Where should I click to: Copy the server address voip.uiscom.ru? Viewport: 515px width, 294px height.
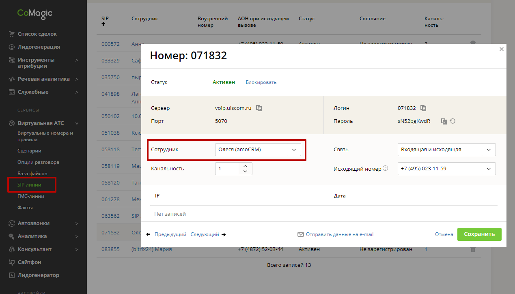click(259, 108)
